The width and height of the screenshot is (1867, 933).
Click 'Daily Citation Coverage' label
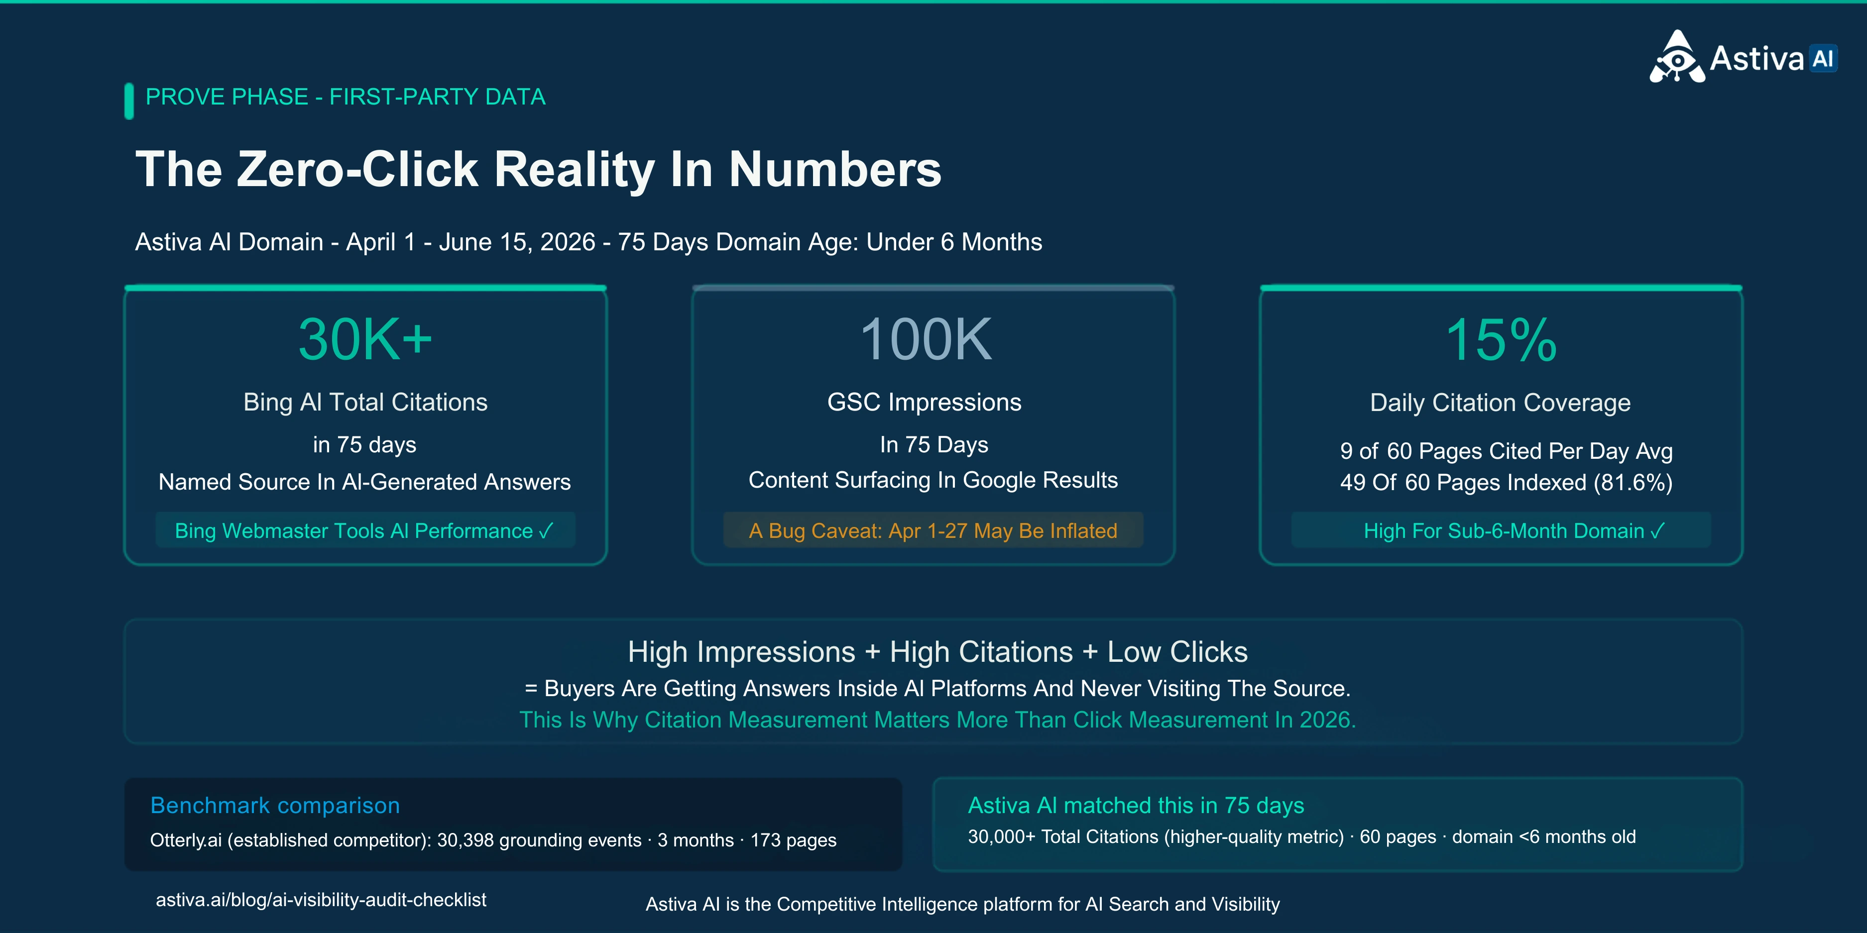click(1500, 403)
